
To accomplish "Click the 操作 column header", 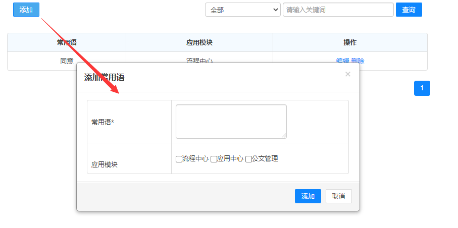I will point(350,42).
